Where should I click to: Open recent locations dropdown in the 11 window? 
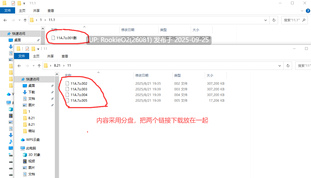click(x=34, y=66)
